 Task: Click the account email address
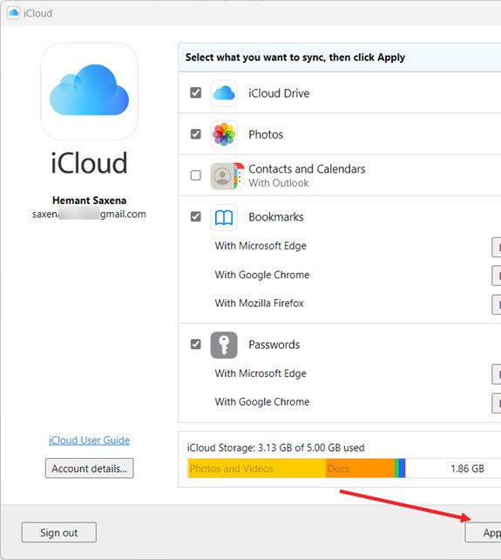[89, 214]
